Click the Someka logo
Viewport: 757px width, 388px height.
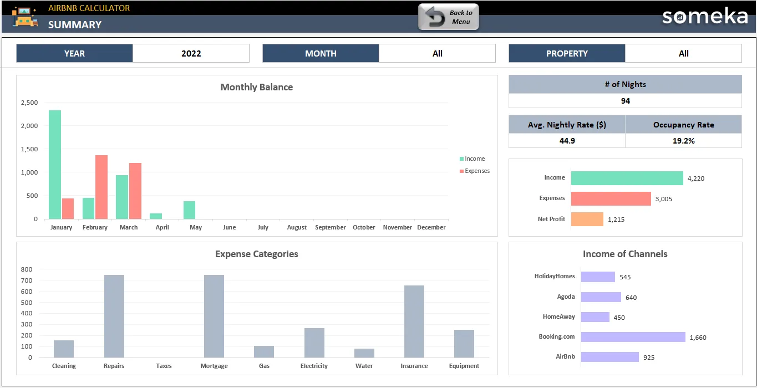pos(705,16)
